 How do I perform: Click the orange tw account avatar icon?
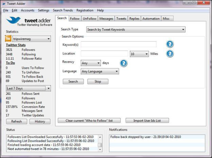8,39
